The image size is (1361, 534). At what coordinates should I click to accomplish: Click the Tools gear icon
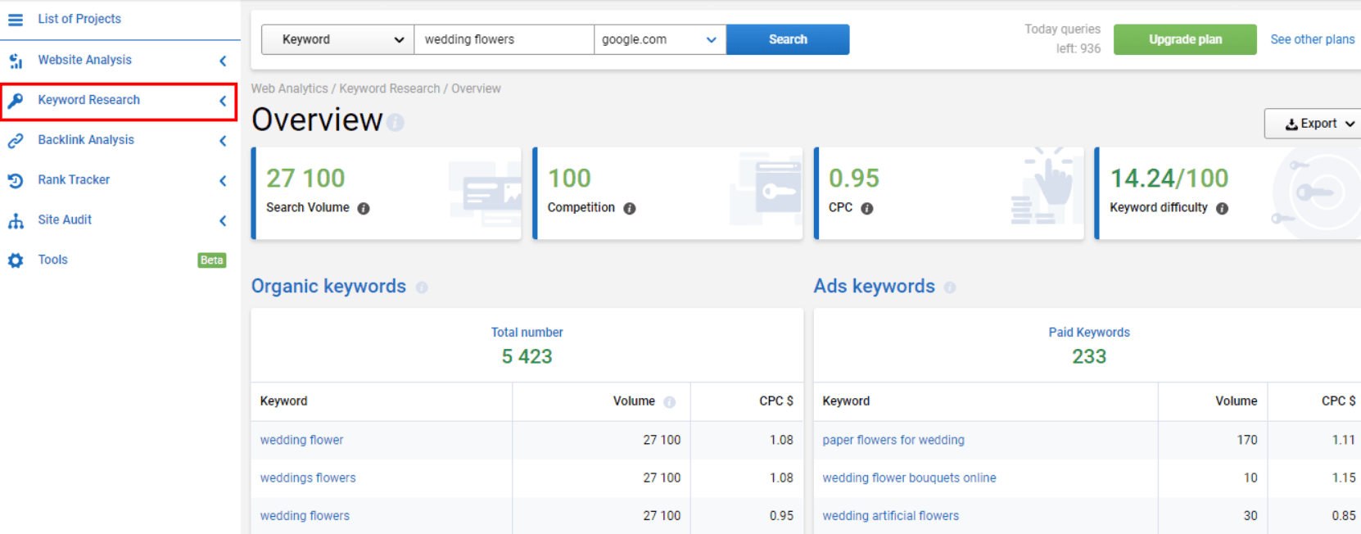coord(16,260)
